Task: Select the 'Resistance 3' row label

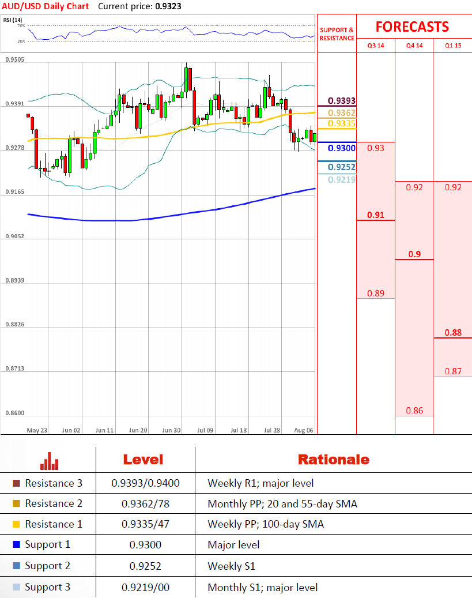Action: [54, 483]
